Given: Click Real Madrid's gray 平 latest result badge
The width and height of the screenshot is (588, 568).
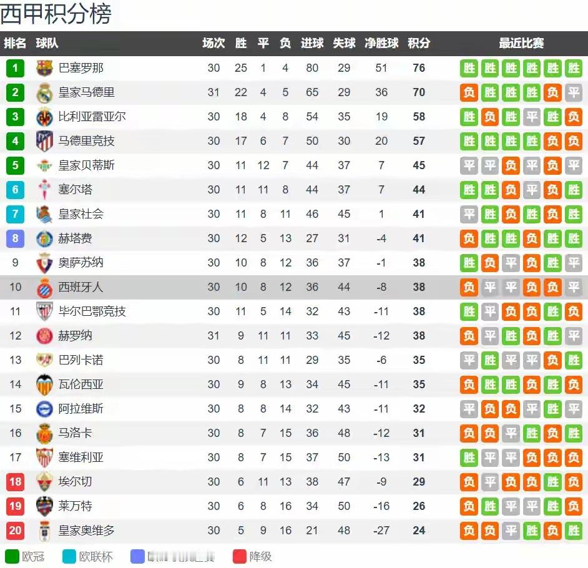Looking at the screenshot, I should pyautogui.click(x=574, y=92).
